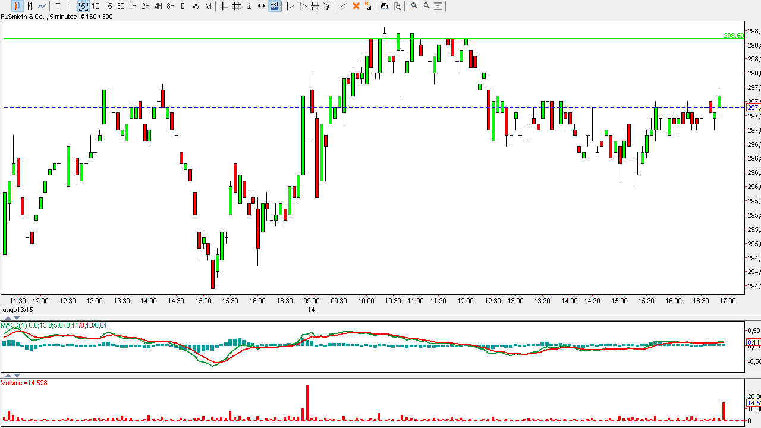Delete selected object with orange X
761x428 pixels.
click(x=356, y=6)
